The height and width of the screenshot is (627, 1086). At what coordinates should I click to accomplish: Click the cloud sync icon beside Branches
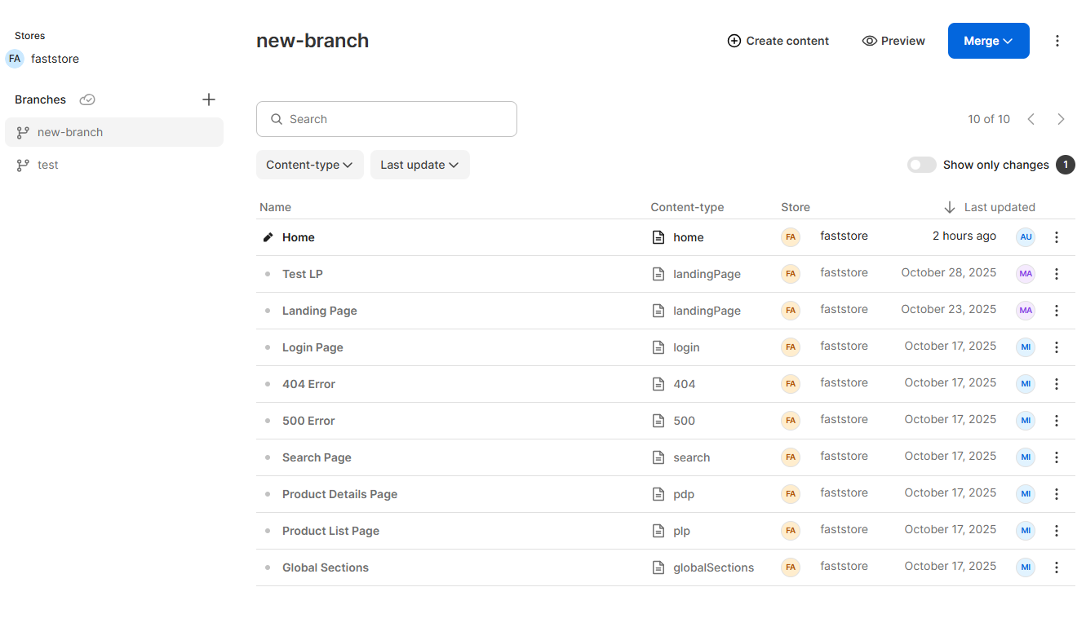tap(87, 99)
